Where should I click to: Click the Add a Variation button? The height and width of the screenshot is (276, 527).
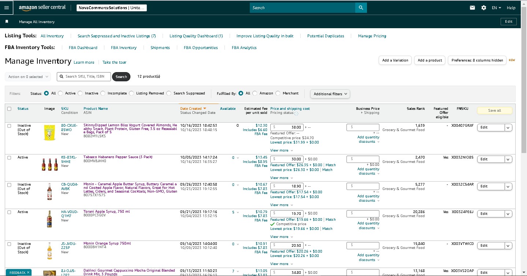(x=395, y=60)
